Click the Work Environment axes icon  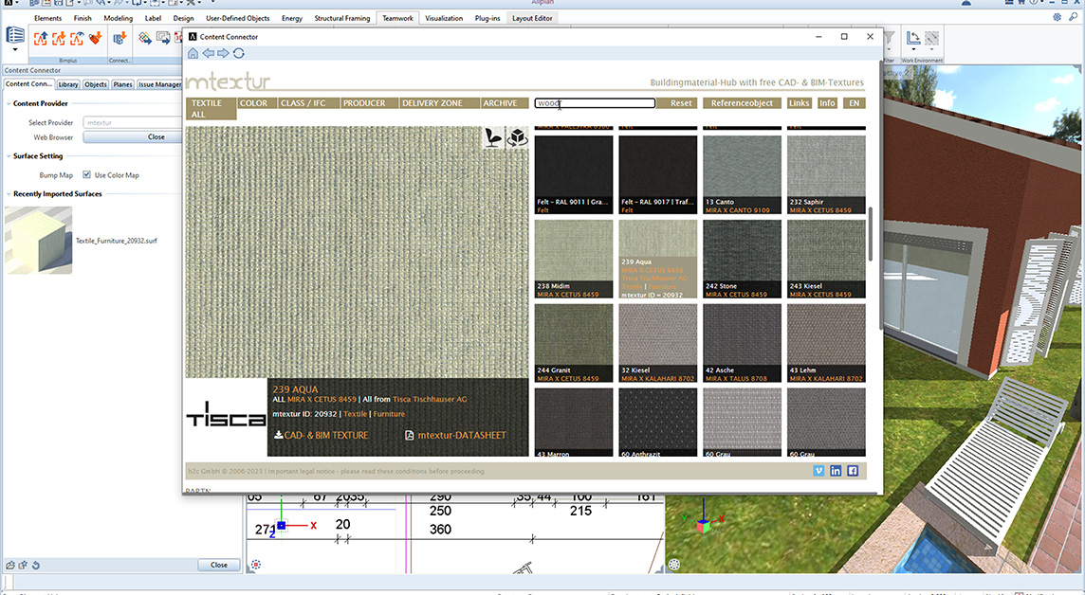[913, 38]
